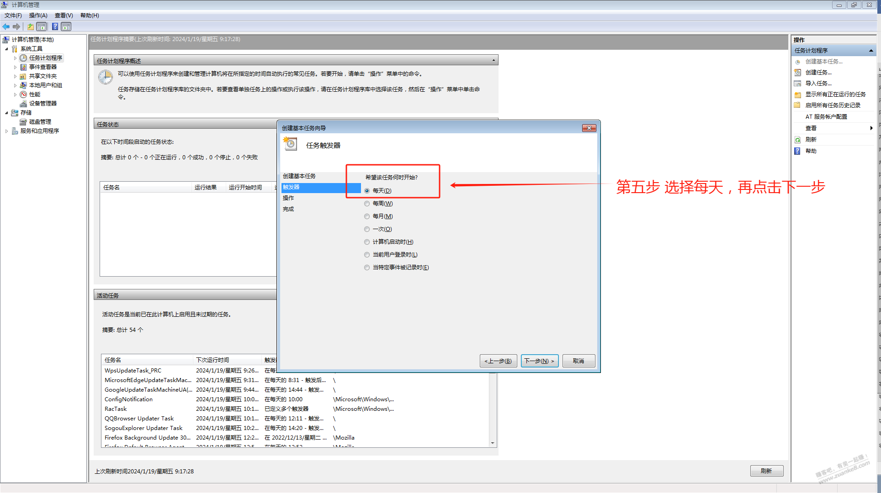The height and width of the screenshot is (493, 881).
Task: Click the 设备管理器 icon
Action: (x=23, y=104)
